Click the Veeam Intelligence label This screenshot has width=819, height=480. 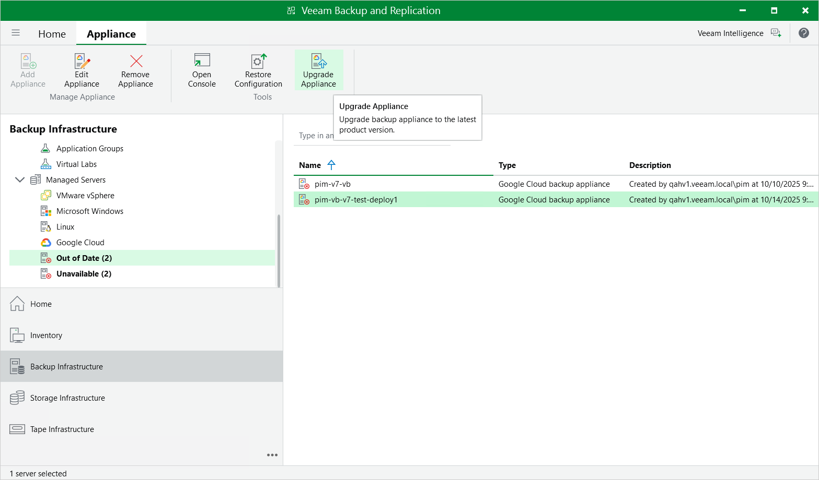(x=730, y=33)
